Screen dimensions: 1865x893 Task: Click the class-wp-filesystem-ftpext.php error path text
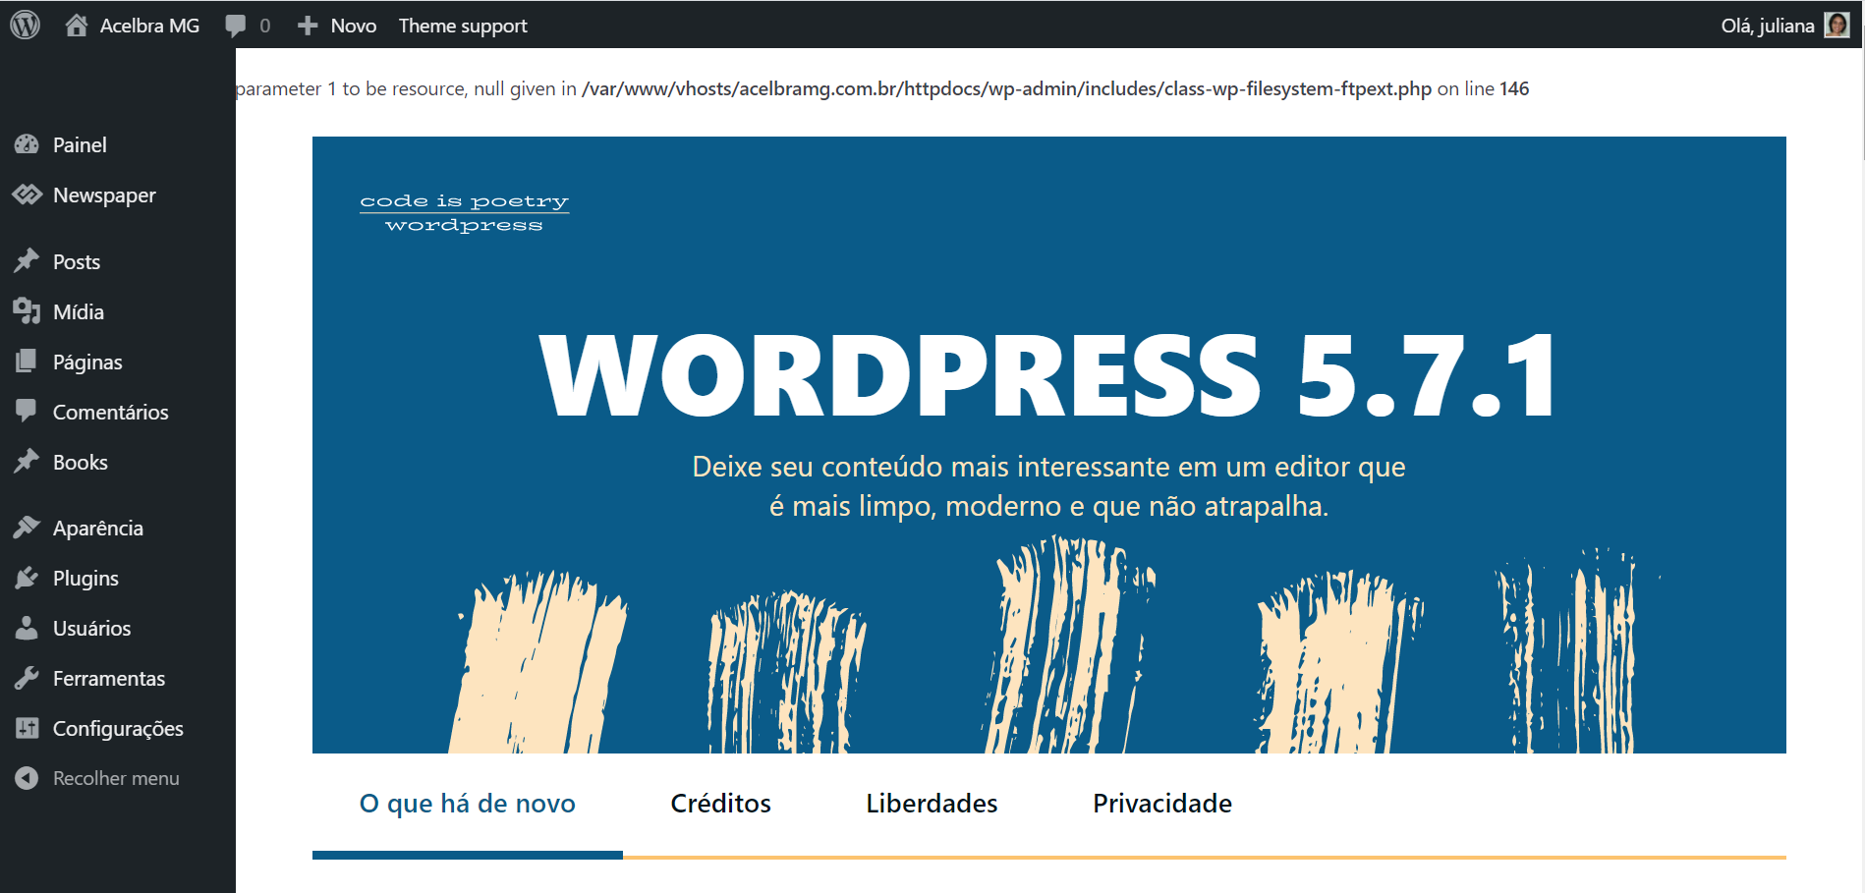point(1006,88)
